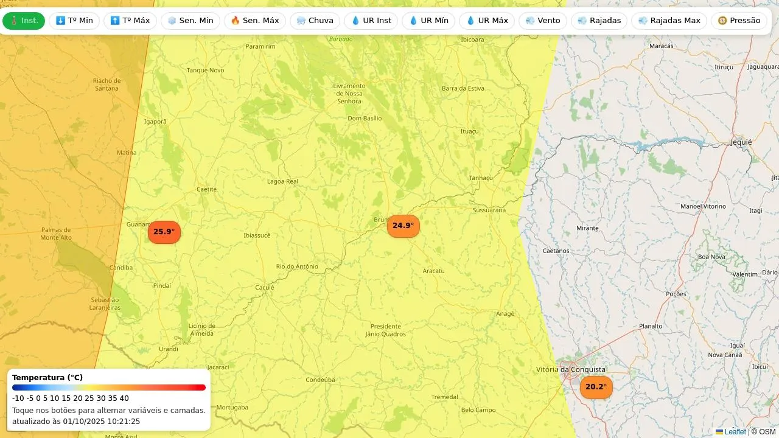Open the 20.2° marker at Vitória da Conquista
Screen dimensions: 779x438
(596, 387)
